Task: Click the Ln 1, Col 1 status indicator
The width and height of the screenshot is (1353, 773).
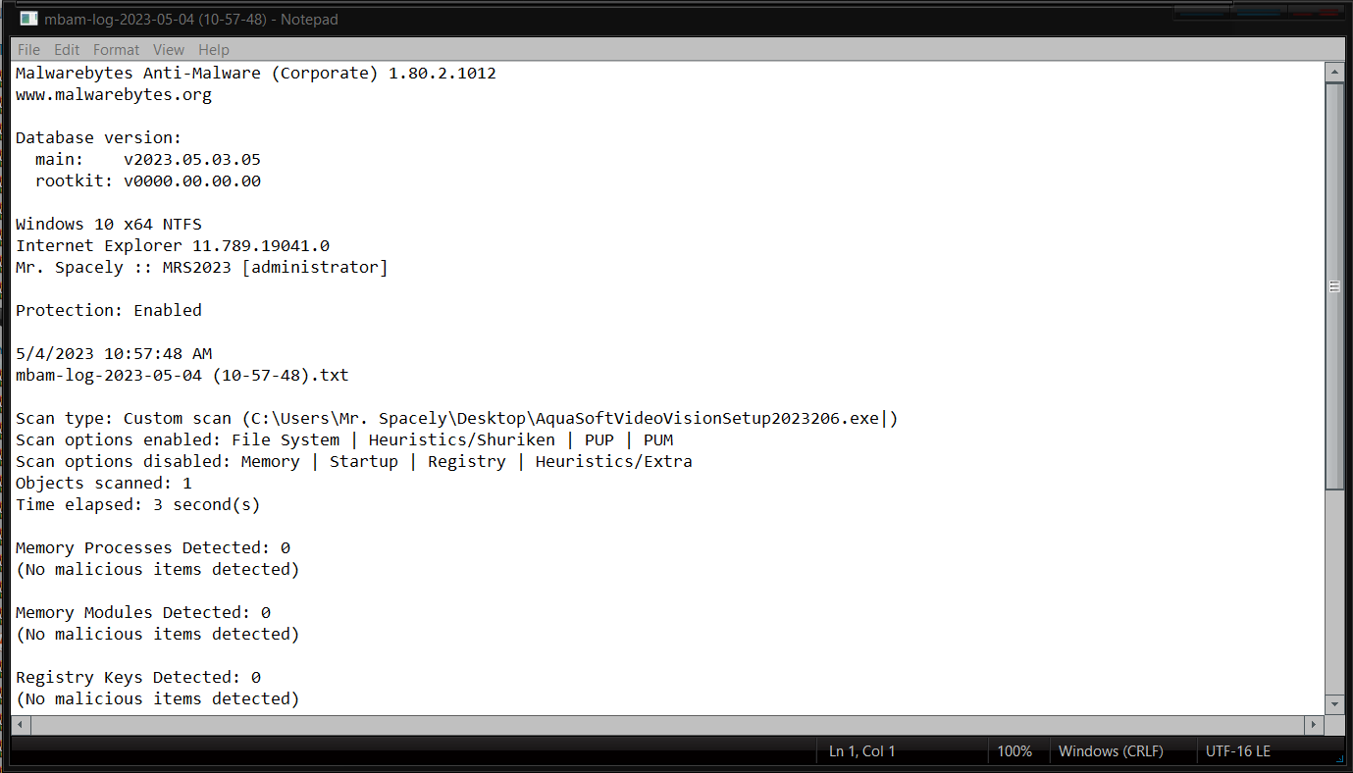Action: [862, 751]
